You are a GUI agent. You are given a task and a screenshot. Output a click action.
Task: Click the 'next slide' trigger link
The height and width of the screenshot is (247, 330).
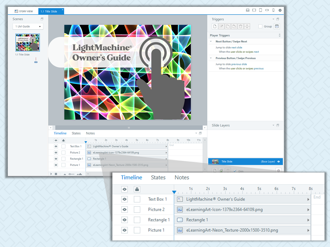click(x=237, y=47)
